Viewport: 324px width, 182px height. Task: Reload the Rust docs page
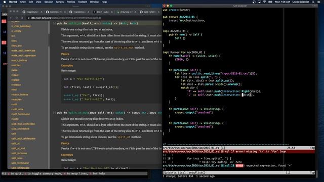coord(22,18)
